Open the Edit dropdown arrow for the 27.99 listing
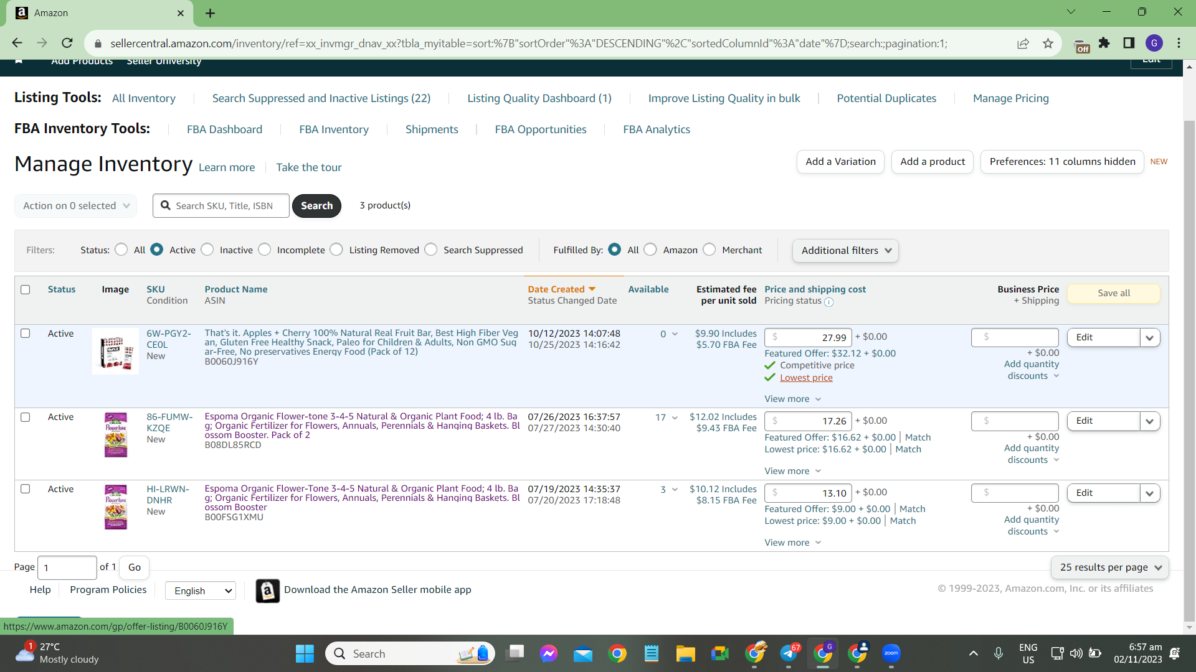The width and height of the screenshot is (1196, 672). click(1150, 337)
